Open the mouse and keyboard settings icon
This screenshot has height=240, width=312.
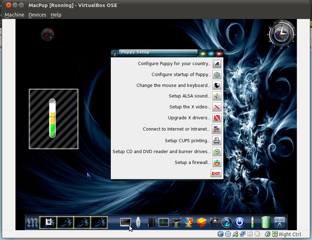(216, 85)
